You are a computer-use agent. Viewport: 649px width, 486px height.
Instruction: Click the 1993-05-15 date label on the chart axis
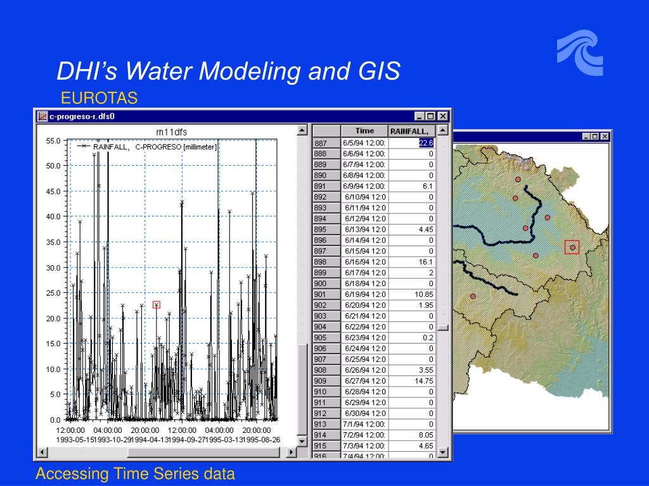pyautogui.click(x=75, y=440)
